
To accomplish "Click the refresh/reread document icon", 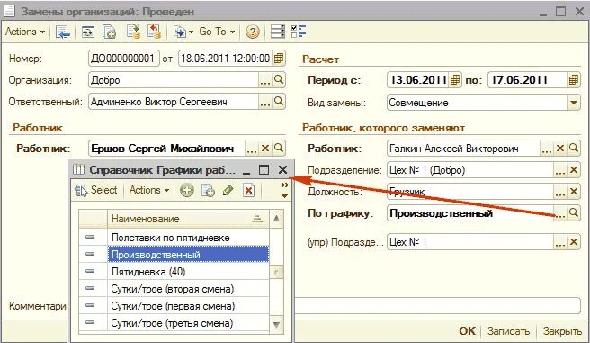I will [x=87, y=32].
